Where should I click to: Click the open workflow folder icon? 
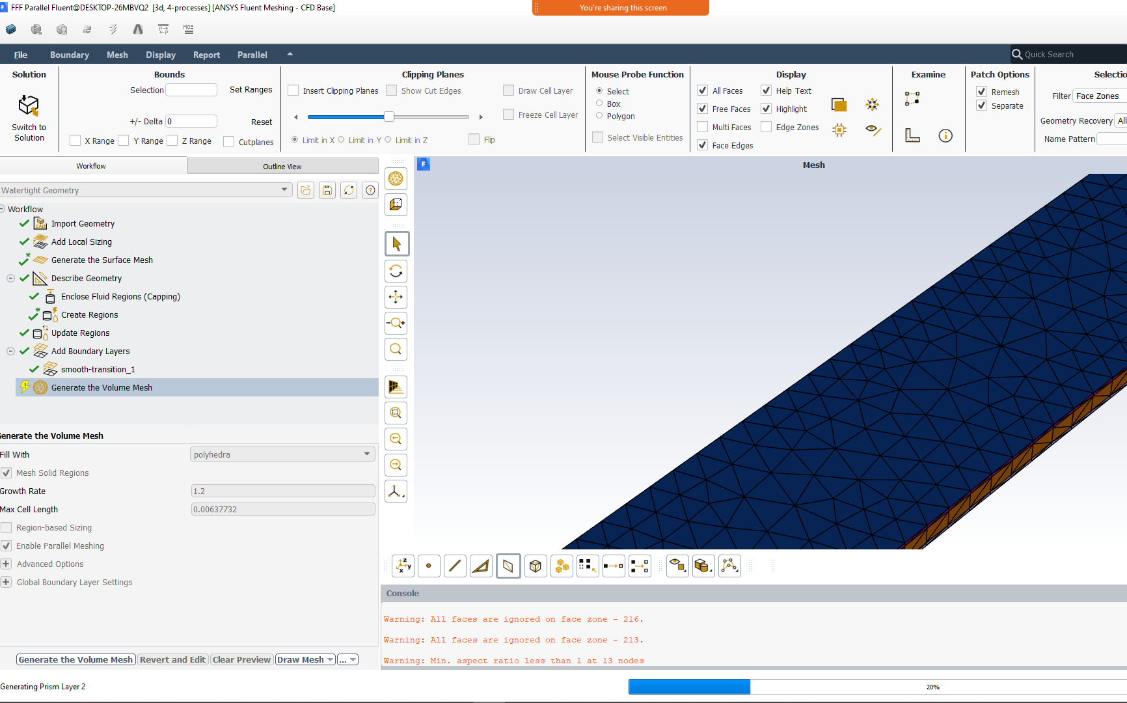coord(306,190)
